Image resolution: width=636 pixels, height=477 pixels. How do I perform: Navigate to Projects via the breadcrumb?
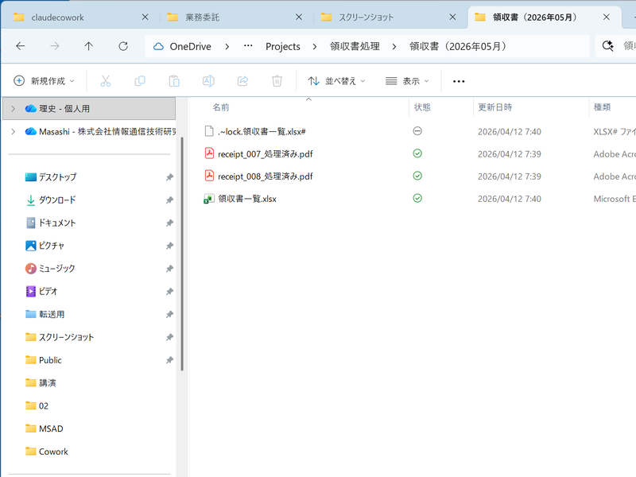283,47
